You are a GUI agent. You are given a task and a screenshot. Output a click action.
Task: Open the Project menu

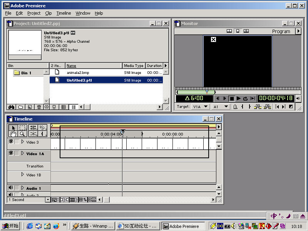[x=34, y=13]
